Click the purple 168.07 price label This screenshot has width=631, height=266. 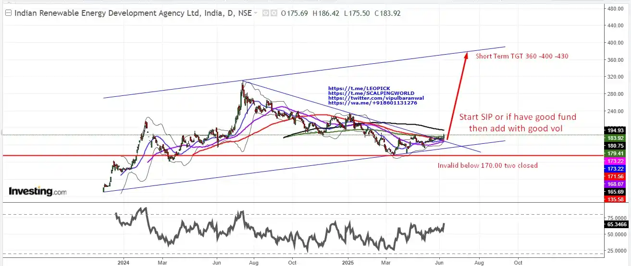coord(616,184)
